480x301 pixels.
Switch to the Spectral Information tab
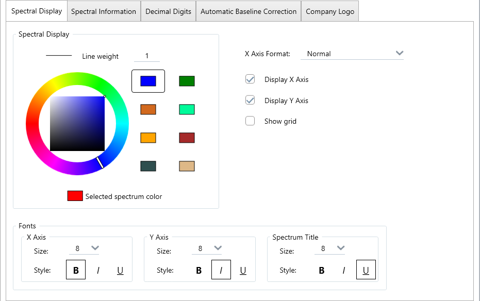pos(104,11)
